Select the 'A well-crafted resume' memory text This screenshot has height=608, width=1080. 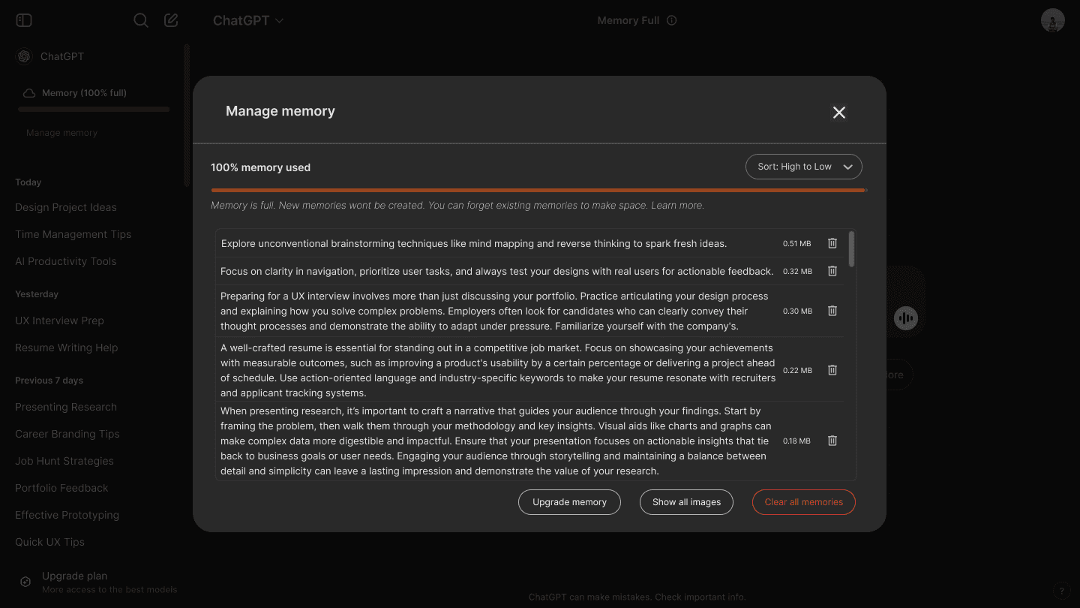point(498,370)
